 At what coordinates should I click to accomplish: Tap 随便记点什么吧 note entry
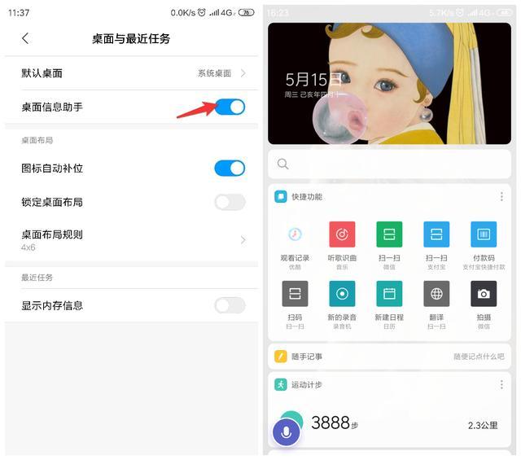[x=479, y=357]
